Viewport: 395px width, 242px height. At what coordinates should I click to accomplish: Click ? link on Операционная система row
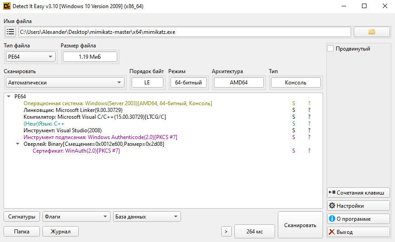pyautogui.click(x=309, y=103)
